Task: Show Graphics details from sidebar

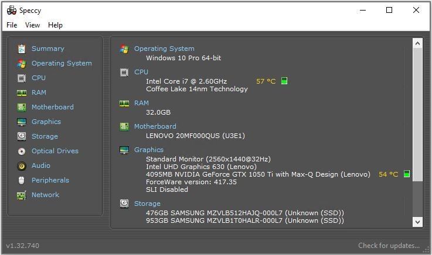Action: (46, 122)
